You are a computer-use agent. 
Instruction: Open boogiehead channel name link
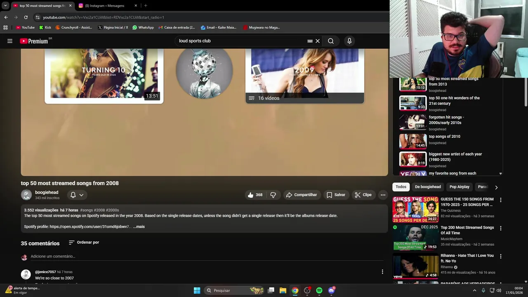tap(47, 192)
